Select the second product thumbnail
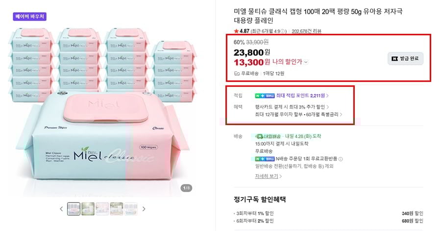 click(88, 209)
